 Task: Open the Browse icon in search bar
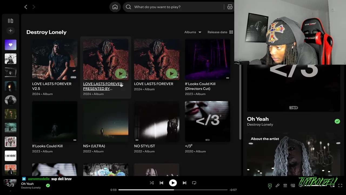point(230,7)
